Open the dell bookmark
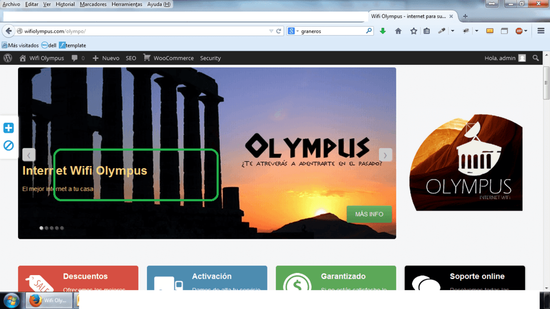 (x=49, y=45)
